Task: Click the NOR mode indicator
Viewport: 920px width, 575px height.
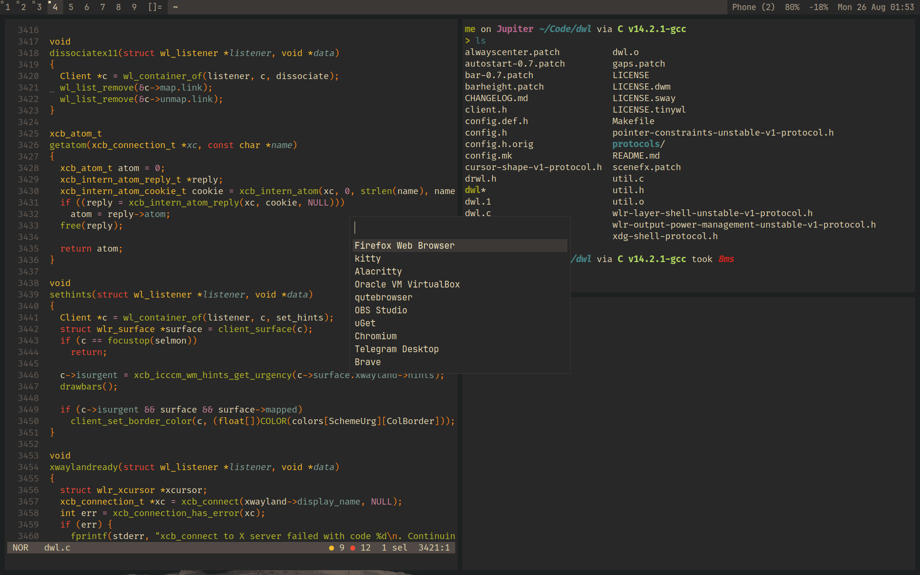Action: (21, 548)
